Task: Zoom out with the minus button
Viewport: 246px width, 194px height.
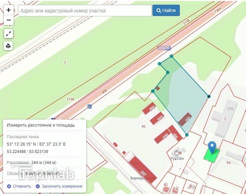Action: 9,20
